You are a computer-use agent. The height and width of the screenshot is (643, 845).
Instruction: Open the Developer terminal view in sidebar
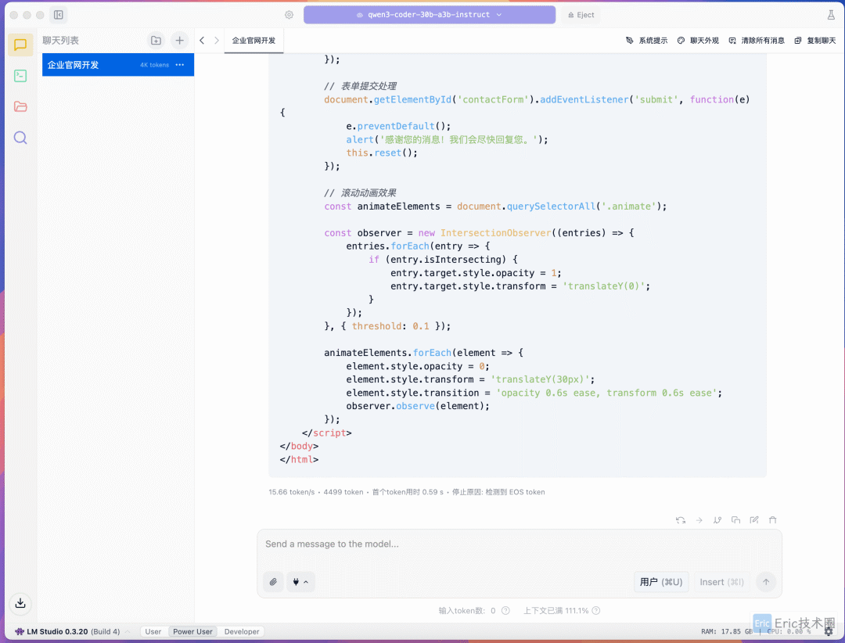(x=20, y=76)
